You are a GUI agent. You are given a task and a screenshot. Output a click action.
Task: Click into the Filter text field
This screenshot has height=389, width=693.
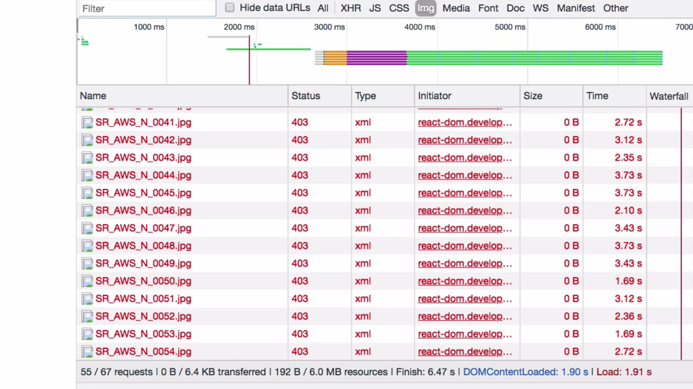[147, 8]
